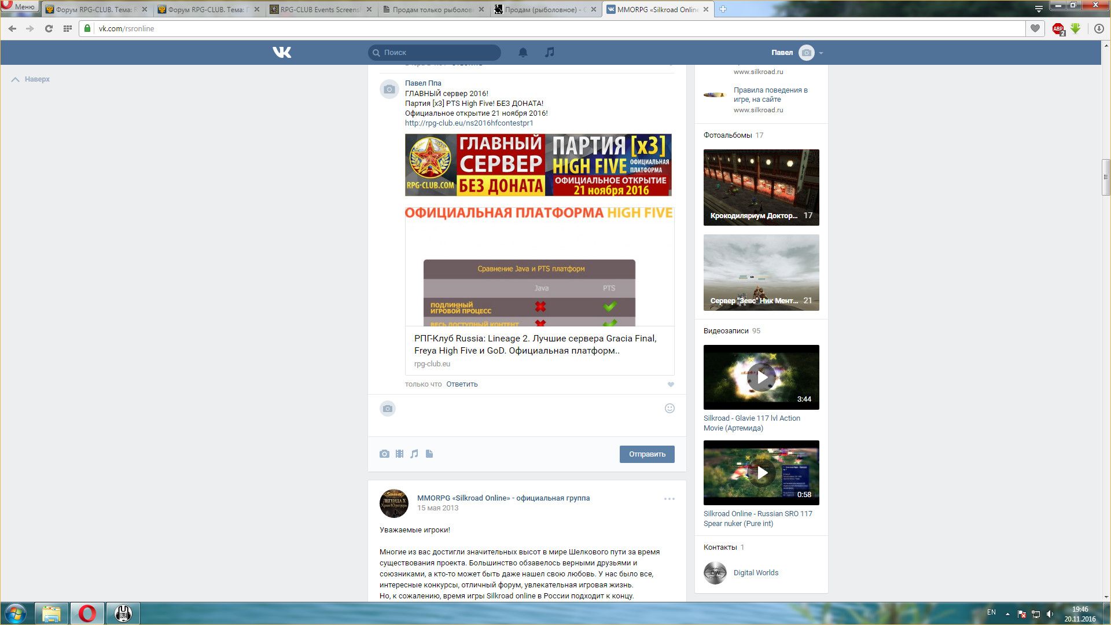Open Крокодиляриум Доктор album thumbnail
The width and height of the screenshot is (1111, 625).
point(761,187)
